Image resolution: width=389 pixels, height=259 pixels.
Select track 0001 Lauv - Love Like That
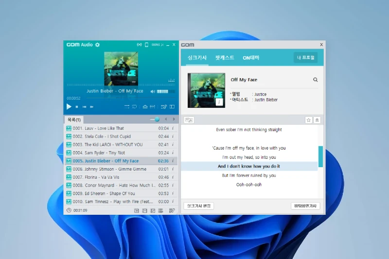click(121, 128)
